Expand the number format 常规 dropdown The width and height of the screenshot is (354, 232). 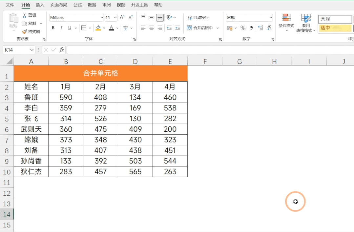pyautogui.click(x=270, y=18)
